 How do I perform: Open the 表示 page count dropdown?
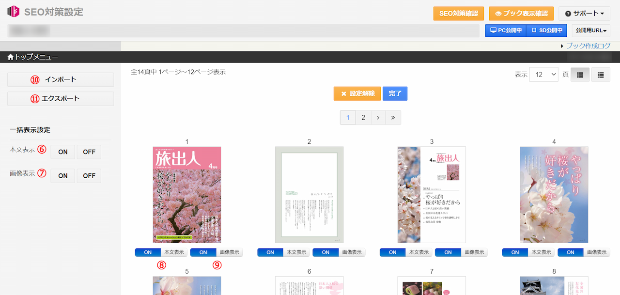click(543, 74)
